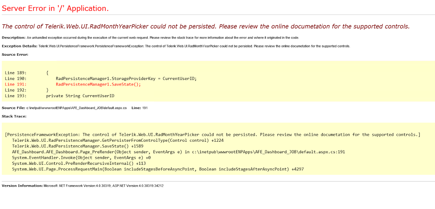Screen dimensions: 435x209
Task: Click 'private String CurrentUserID' on line 193
Action: click(80, 96)
